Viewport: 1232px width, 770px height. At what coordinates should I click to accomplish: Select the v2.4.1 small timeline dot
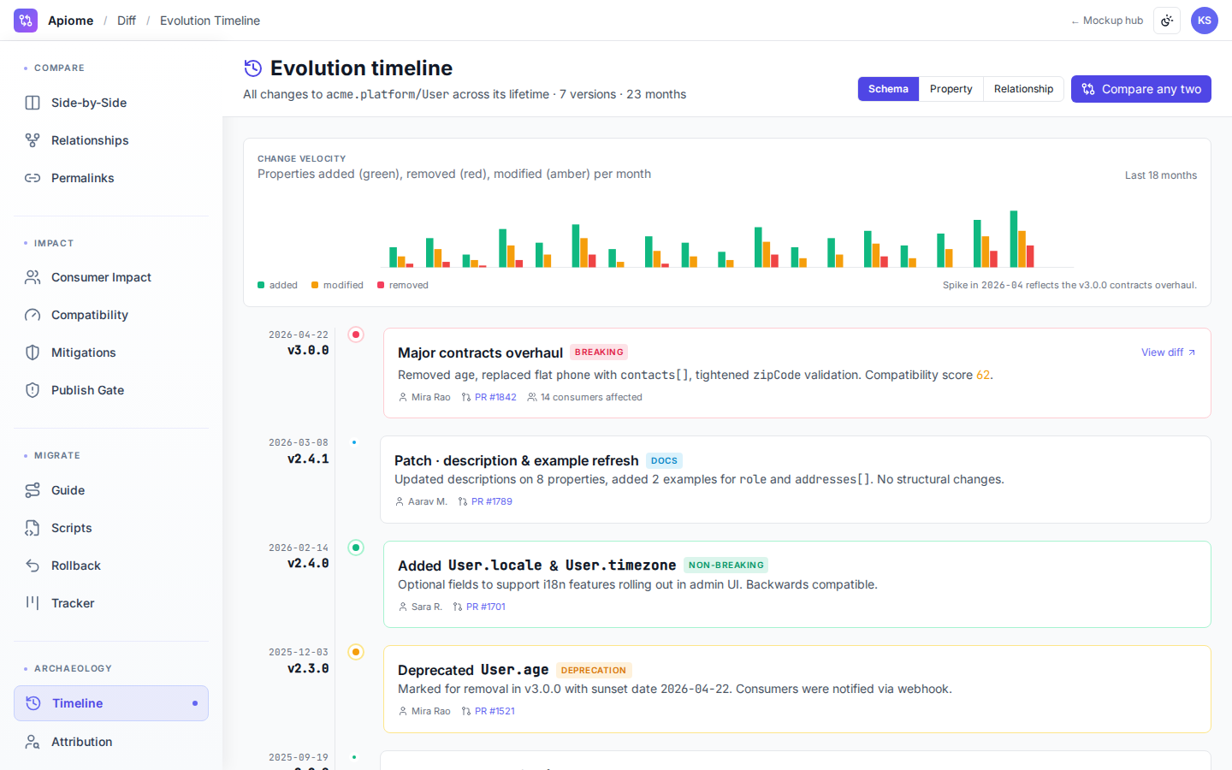(354, 442)
